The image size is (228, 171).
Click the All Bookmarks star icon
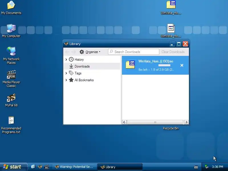coord(71,80)
